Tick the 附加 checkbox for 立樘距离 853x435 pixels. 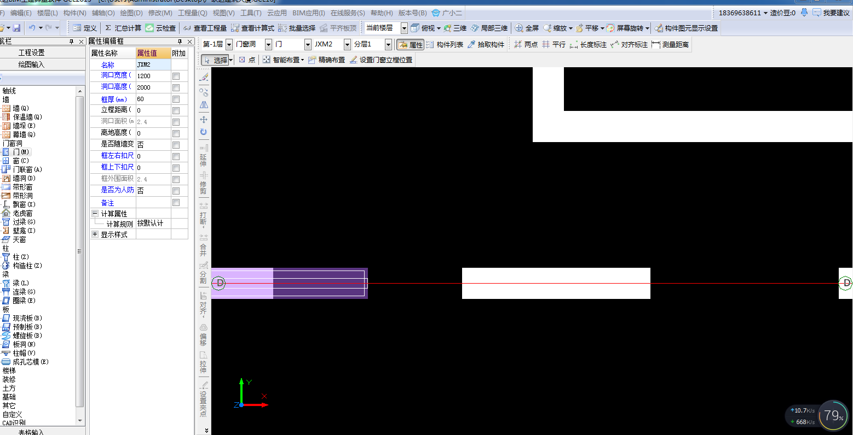pos(176,110)
